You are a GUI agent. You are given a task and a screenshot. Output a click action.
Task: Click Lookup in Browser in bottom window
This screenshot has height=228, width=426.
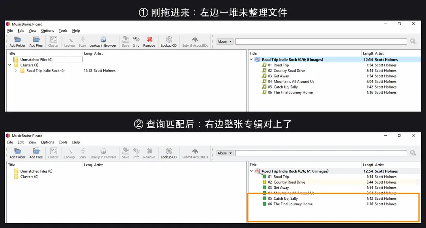click(x=103, y=153)
